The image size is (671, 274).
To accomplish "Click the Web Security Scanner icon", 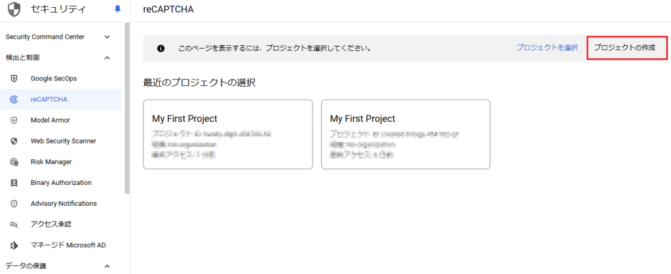I will 14,141.
